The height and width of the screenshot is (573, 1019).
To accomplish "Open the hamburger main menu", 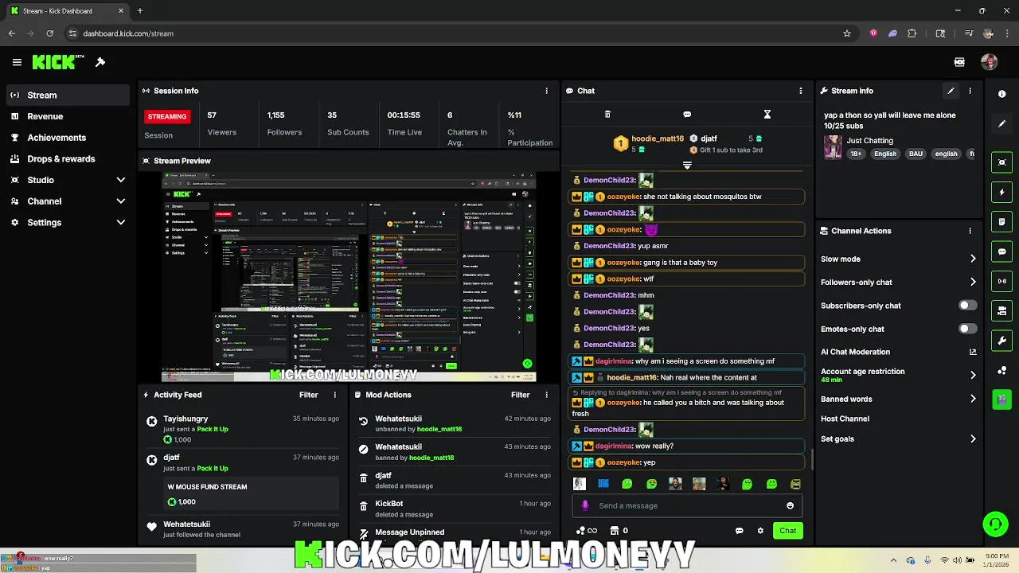I will click(17, 62).
